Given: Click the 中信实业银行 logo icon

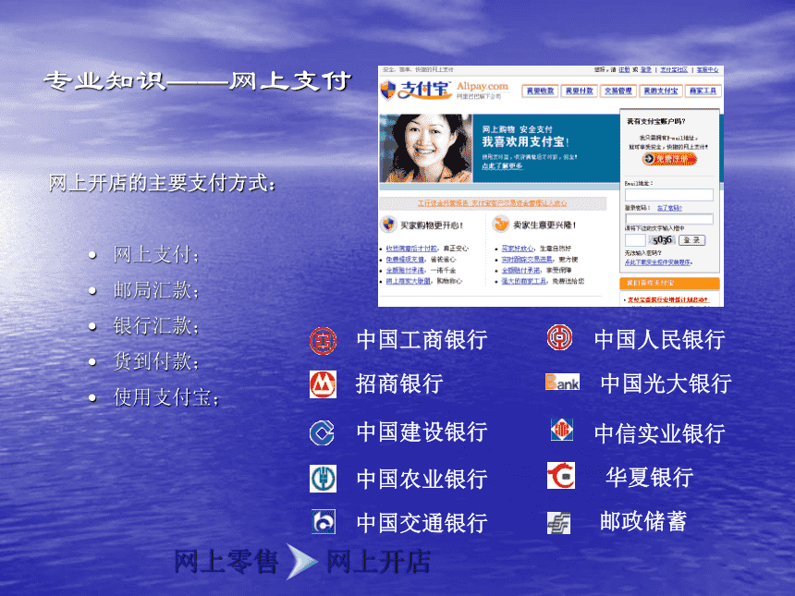Looking at the screenshot, I should [560, 431].
